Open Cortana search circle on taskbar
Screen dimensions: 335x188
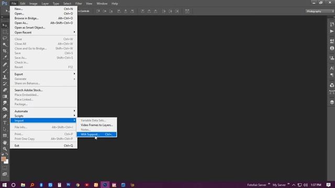point(13,185)
